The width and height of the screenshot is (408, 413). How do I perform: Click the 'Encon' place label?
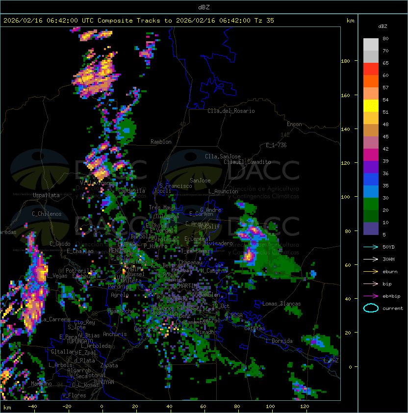[294, 124]
